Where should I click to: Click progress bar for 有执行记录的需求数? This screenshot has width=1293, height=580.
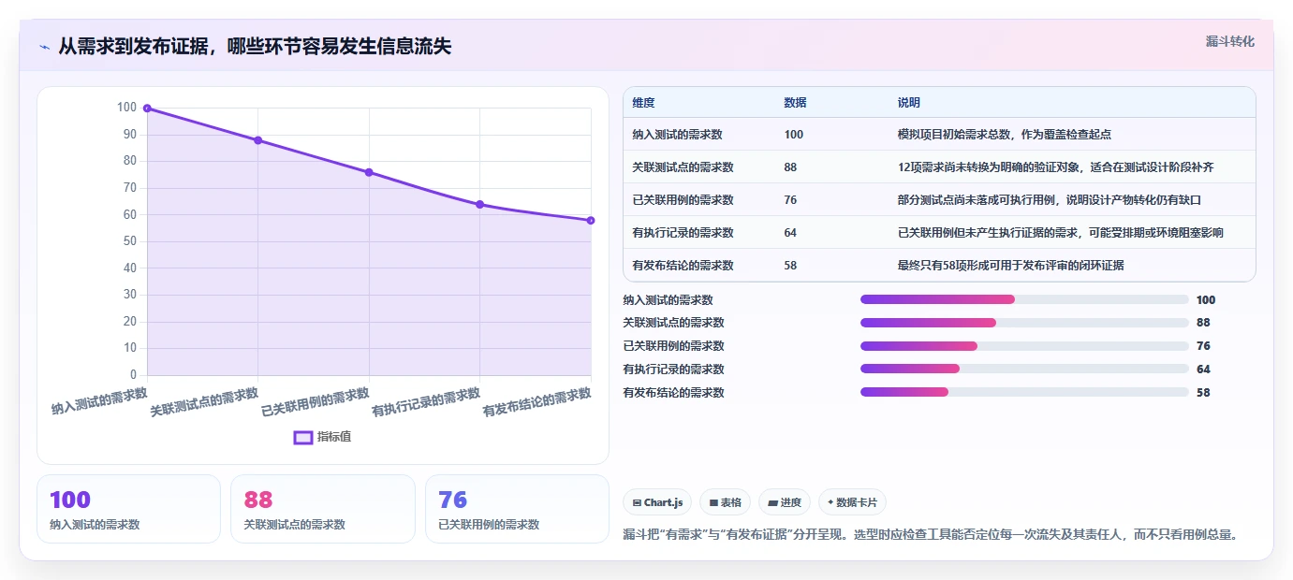coord(1024,370)
